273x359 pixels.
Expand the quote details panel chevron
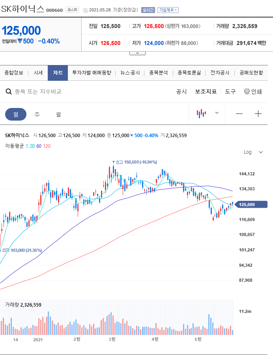(x=137, y=53)
